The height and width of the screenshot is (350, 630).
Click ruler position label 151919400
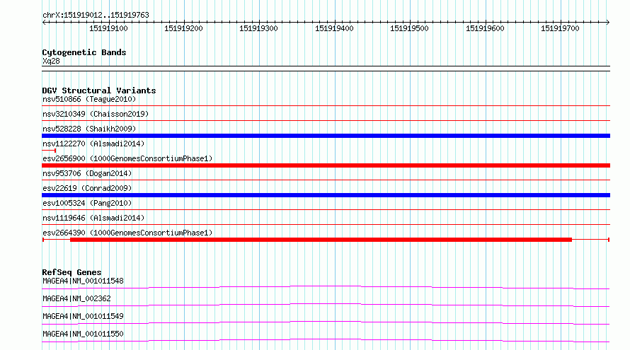[x=334, y=28]
